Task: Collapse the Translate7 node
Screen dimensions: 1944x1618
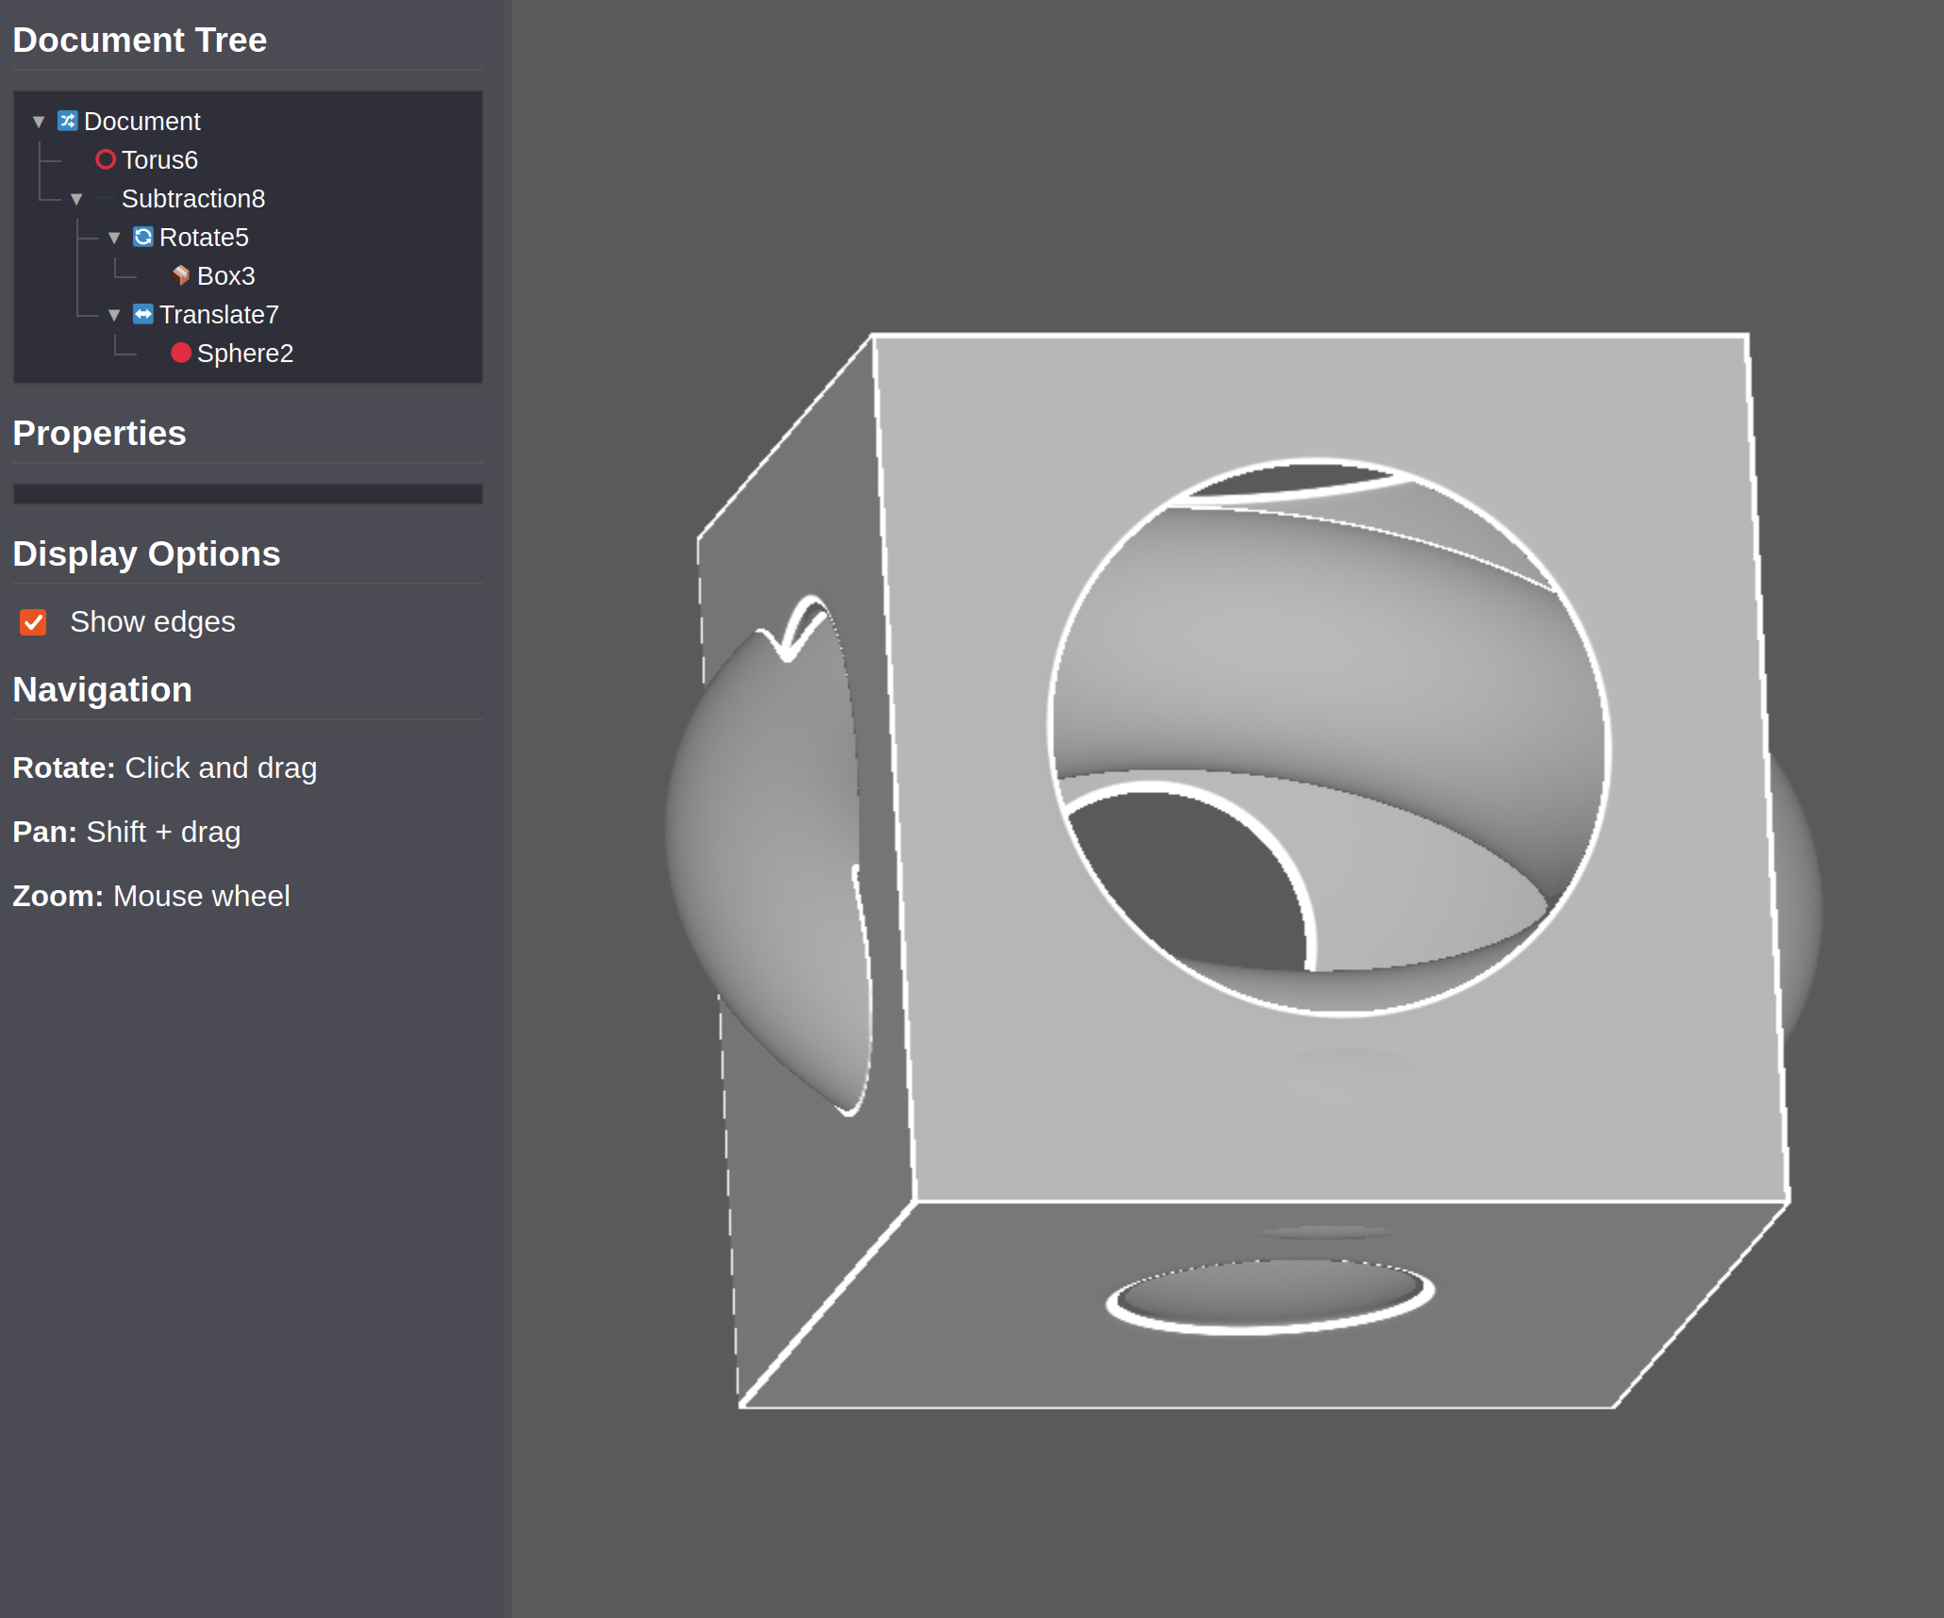Action: [114, 315]
